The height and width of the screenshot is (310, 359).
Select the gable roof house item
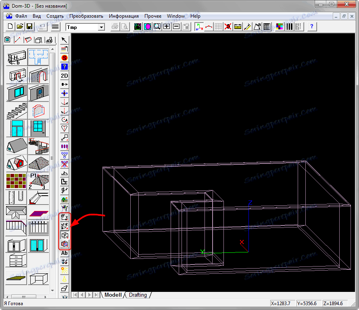pos(17,146)
